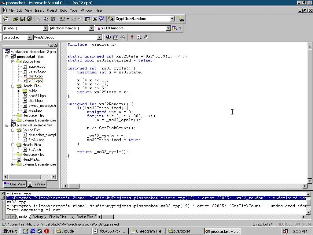313x235 pixels.
Task: Click the Open file toolbar icon
Action: [15, 19]
